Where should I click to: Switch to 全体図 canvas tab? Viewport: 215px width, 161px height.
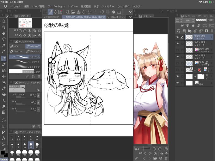[52, 17]
